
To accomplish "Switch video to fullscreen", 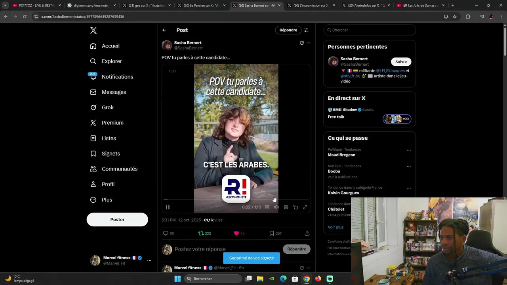I will (305, 207).
